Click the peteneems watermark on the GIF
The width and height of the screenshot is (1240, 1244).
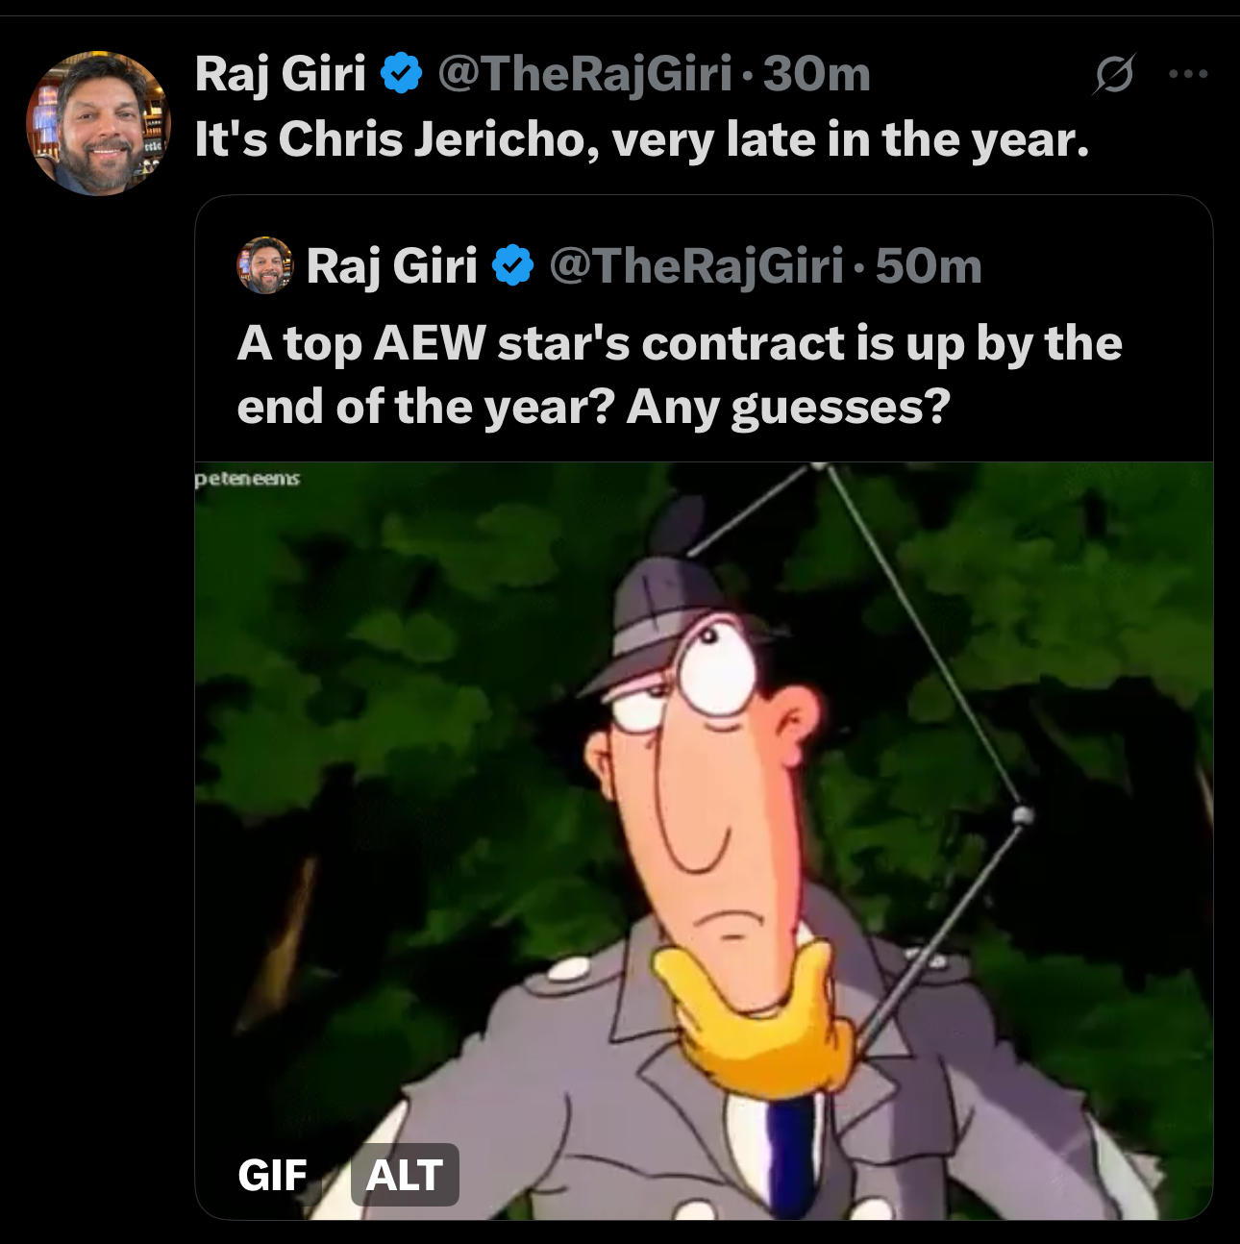[x=247, y=478]
